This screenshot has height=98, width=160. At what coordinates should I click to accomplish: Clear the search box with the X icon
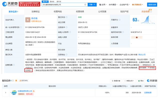(x=85, y=4)
